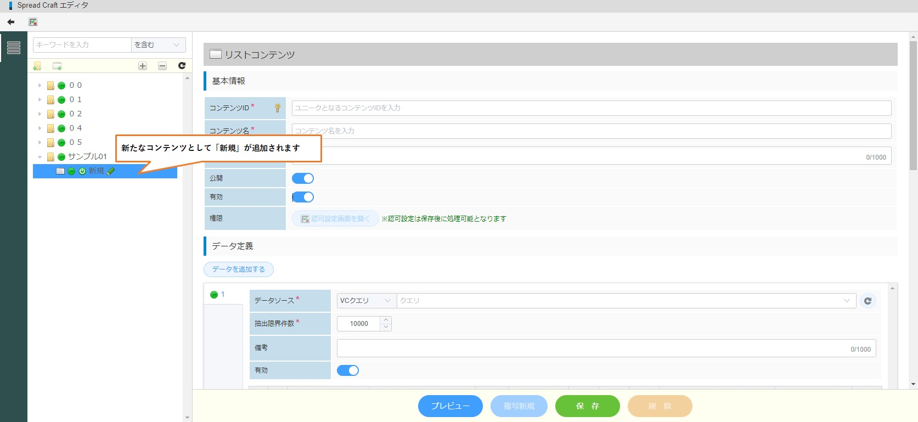The height and width of the screenshot is (422, 918).
Task: Click the back arrow icon
Action: tap(11, 22)
